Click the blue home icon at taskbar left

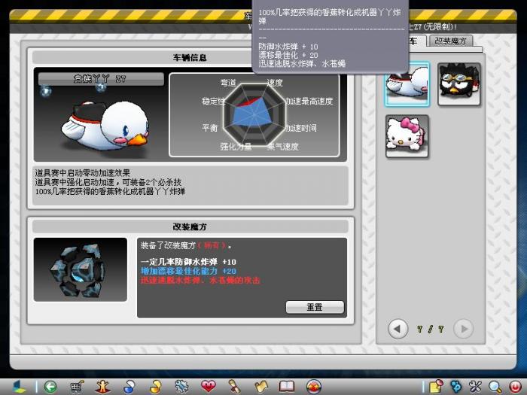19,387
